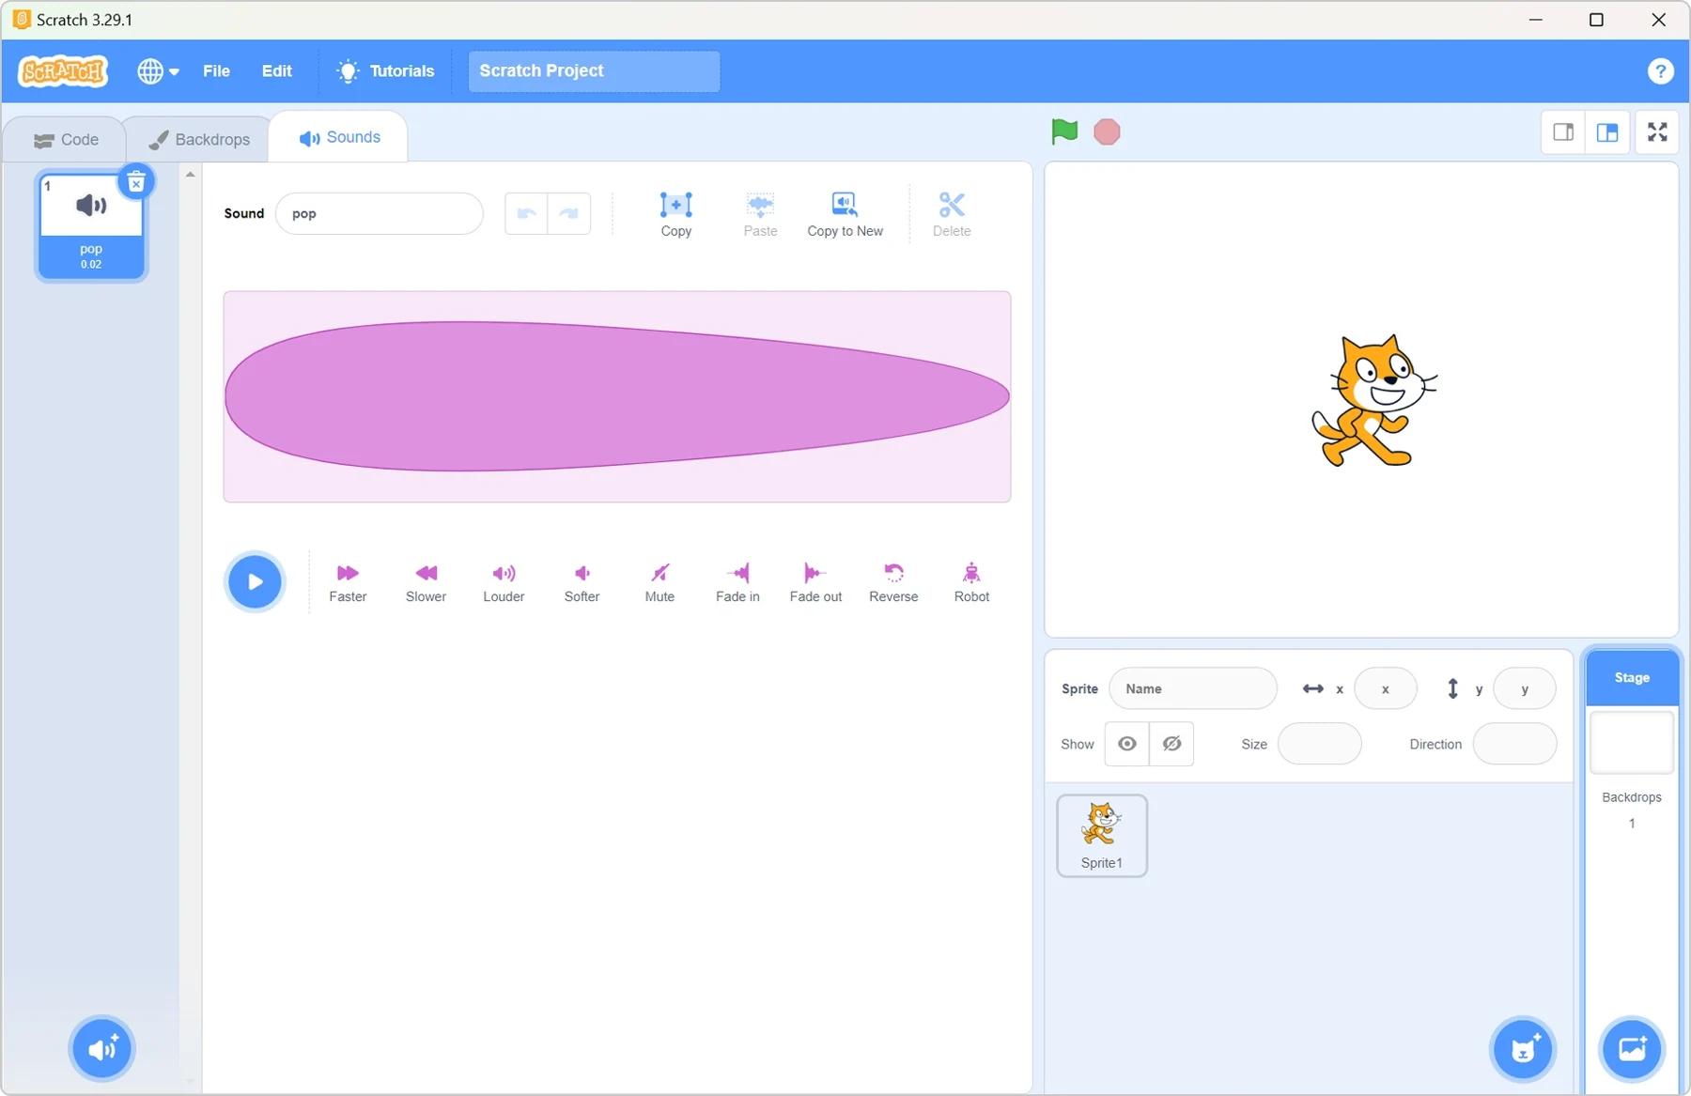
Task: Show sprite with eye icon
Action: pos(1126,744)
